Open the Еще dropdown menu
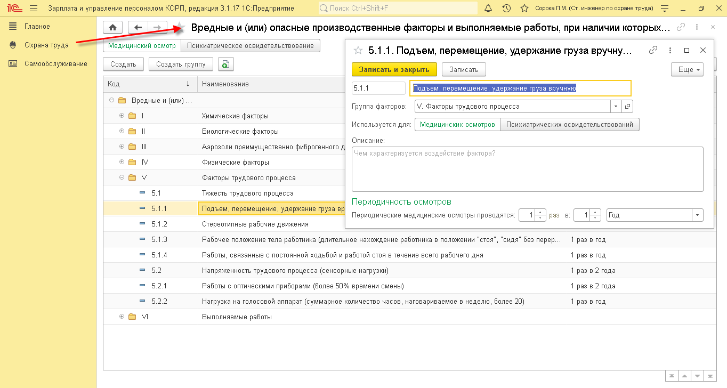This screenshot has width=727, height=388. click(x=687, y=70)
